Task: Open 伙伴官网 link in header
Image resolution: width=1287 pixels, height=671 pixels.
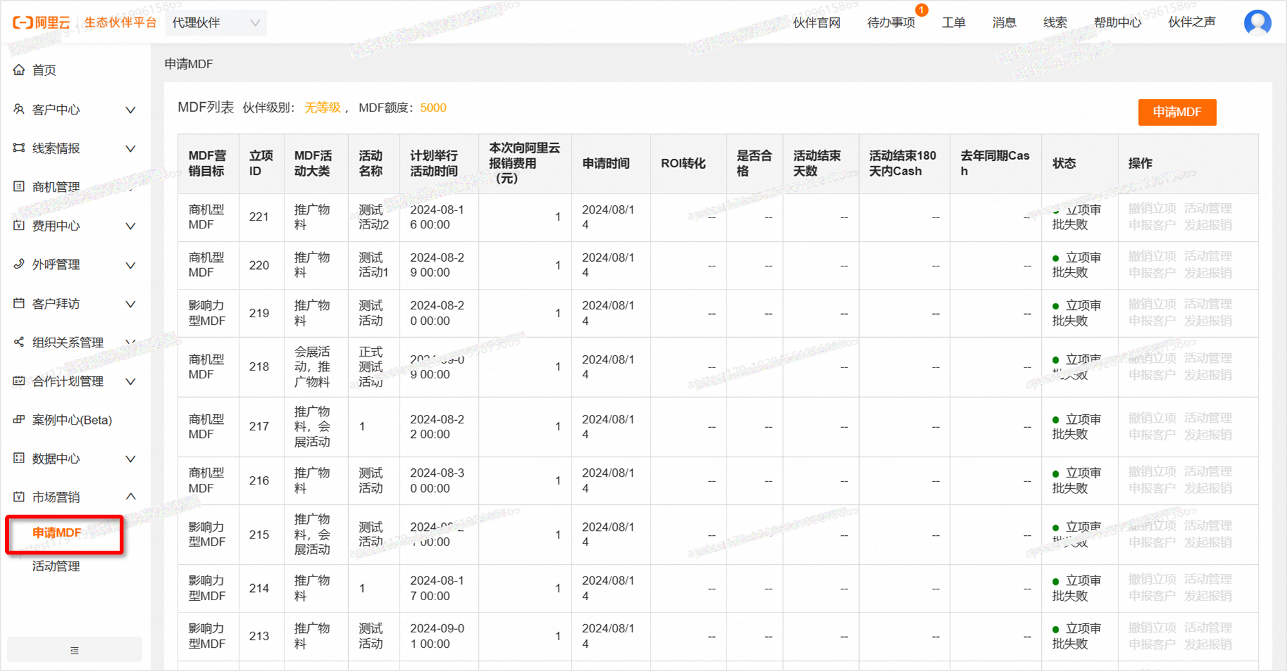Action: point(817,23)
